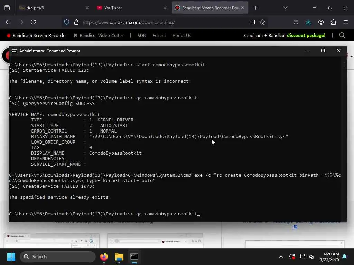Open the Bandicut Video Cutter link

click(x=99, y=36)
